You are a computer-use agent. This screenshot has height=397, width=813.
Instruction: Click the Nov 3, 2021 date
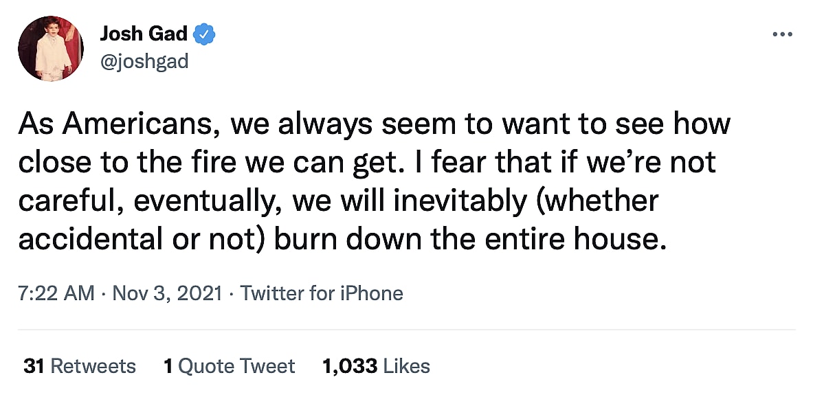pos(167,293)
